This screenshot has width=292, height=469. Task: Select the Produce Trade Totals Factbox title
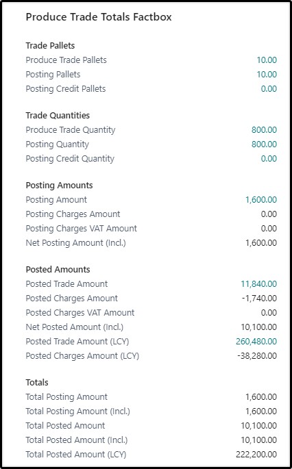coord(99,17)
